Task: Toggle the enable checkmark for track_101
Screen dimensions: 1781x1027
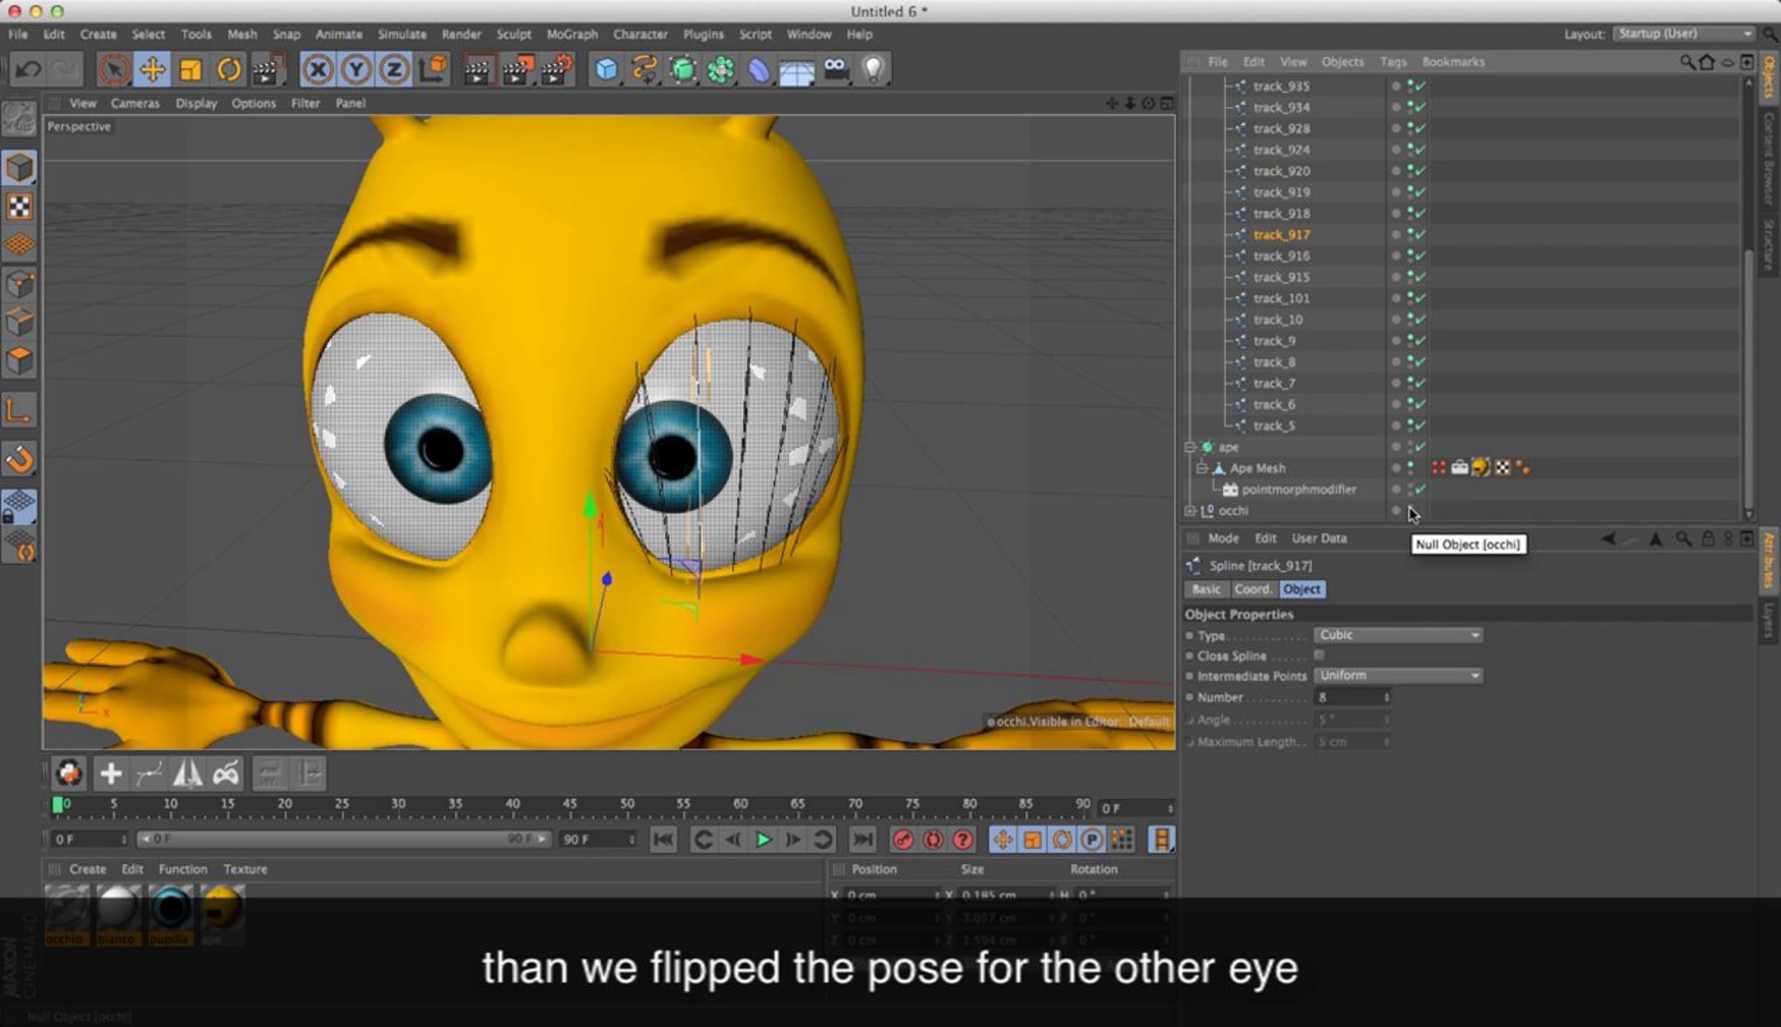Action: [1419, 298]
